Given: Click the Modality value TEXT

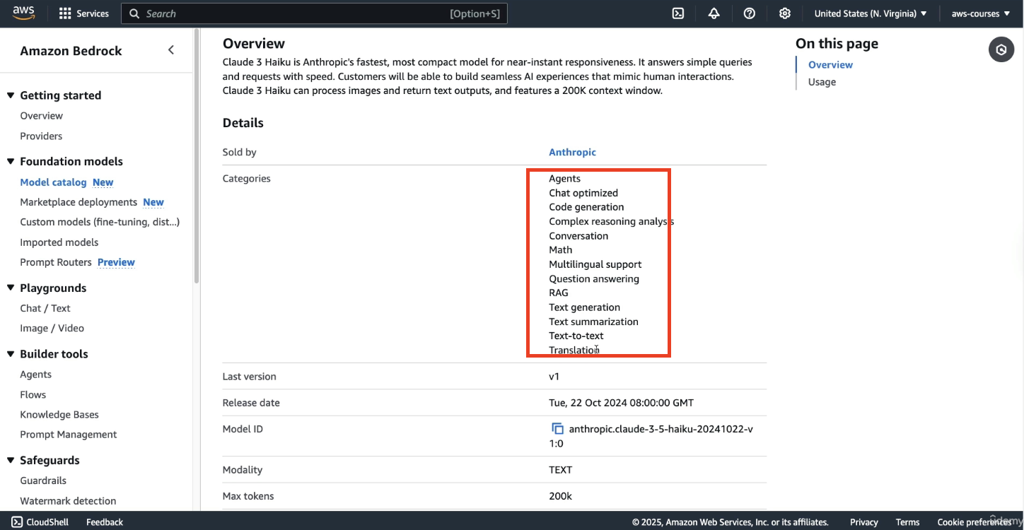Looking at the screenshot, I should (560, 470).
